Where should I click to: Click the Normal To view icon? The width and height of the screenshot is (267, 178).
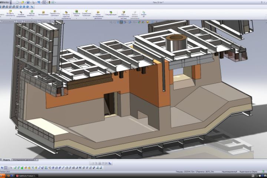pyautogui.click(x=32, y=7)
